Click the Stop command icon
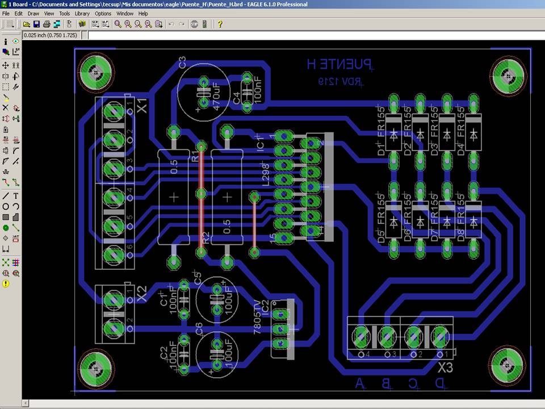This screenshot has height=409, width=545. [x=194, y=24]
